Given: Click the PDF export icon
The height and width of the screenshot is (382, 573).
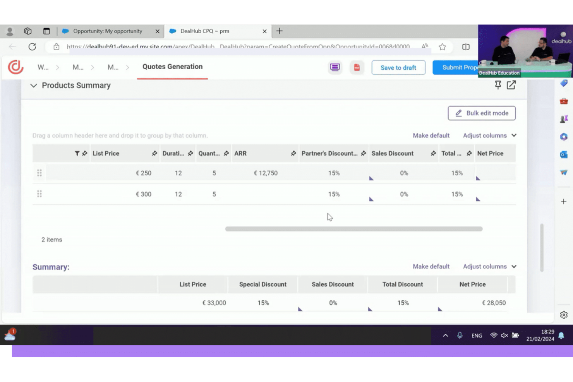Looking at the screenshot, I should point(357,67).
